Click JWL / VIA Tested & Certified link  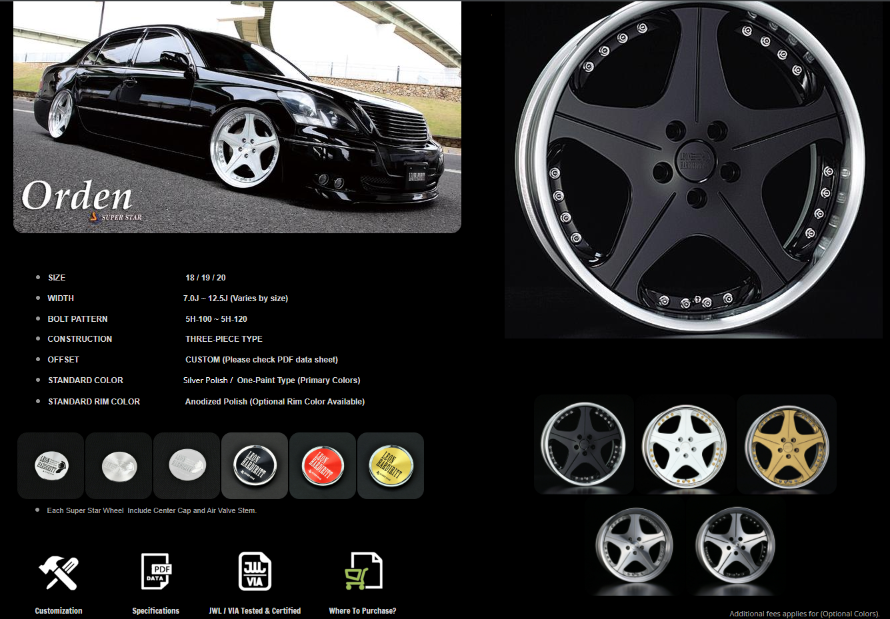[255, 610]
